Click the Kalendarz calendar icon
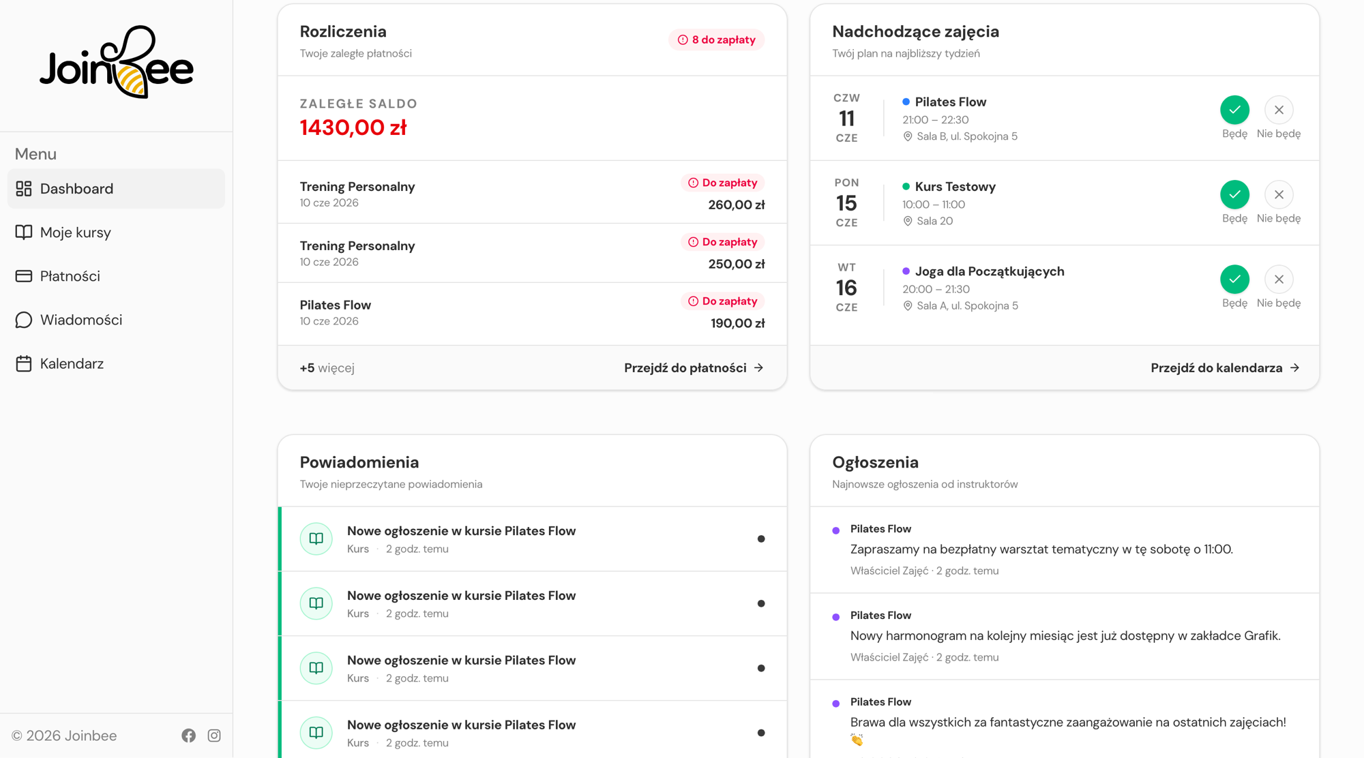1364x758 pixels. [x=24, y=363]
